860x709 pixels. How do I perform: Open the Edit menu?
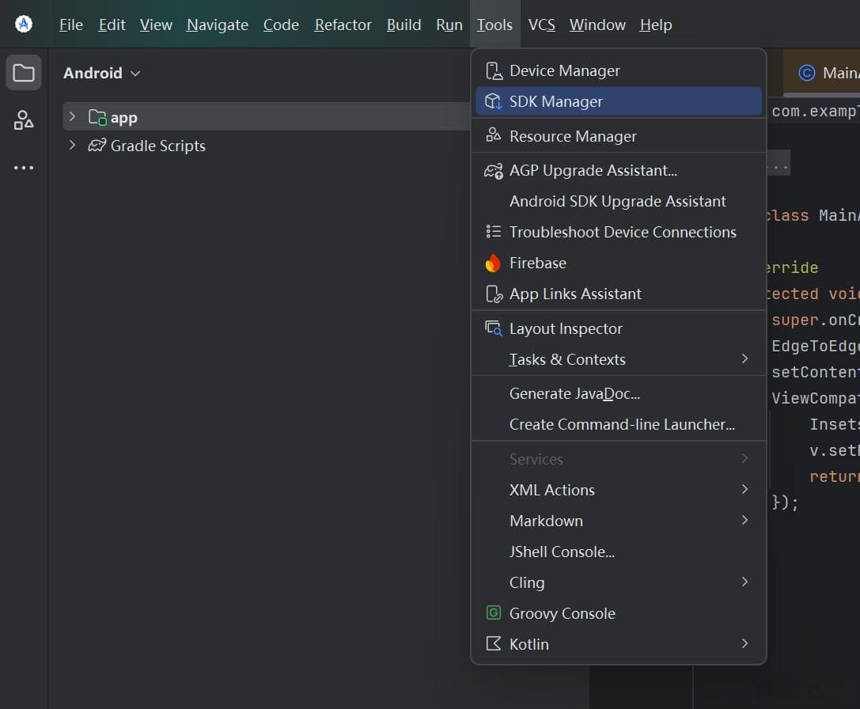pos(112,25)
